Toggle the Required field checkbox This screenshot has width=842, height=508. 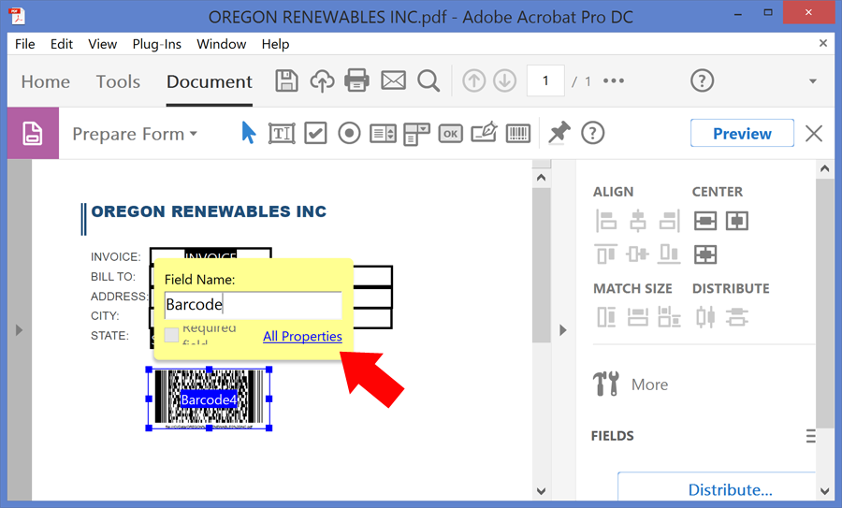click(171, 335)
